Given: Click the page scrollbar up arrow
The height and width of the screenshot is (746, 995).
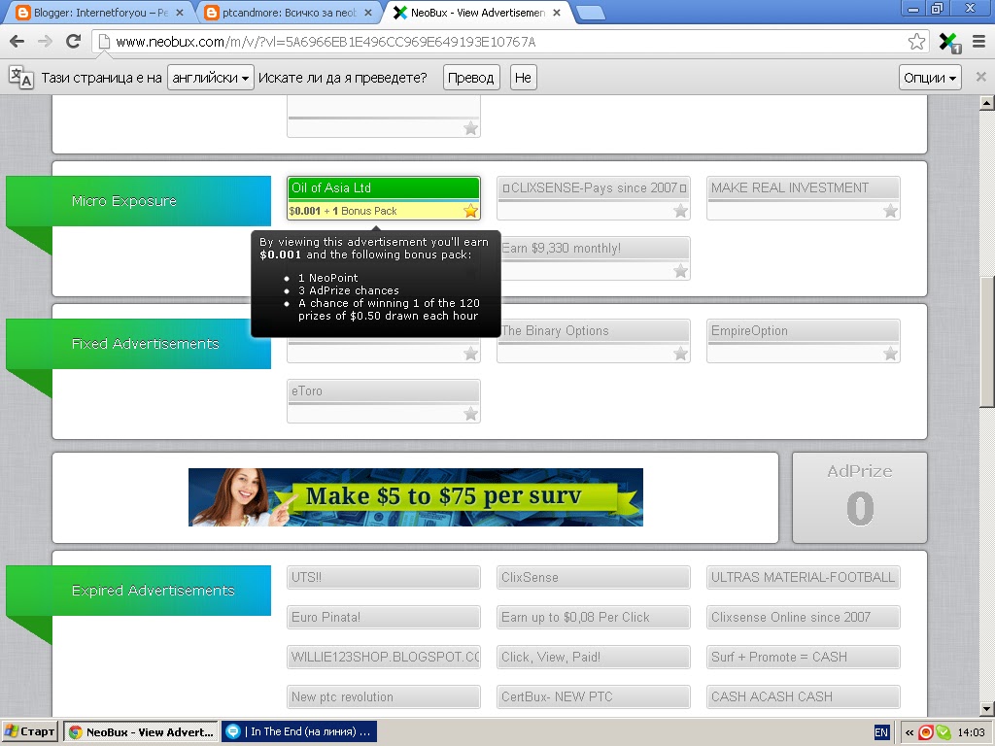Looking at the screenshot, I should (x=987, y=102).
